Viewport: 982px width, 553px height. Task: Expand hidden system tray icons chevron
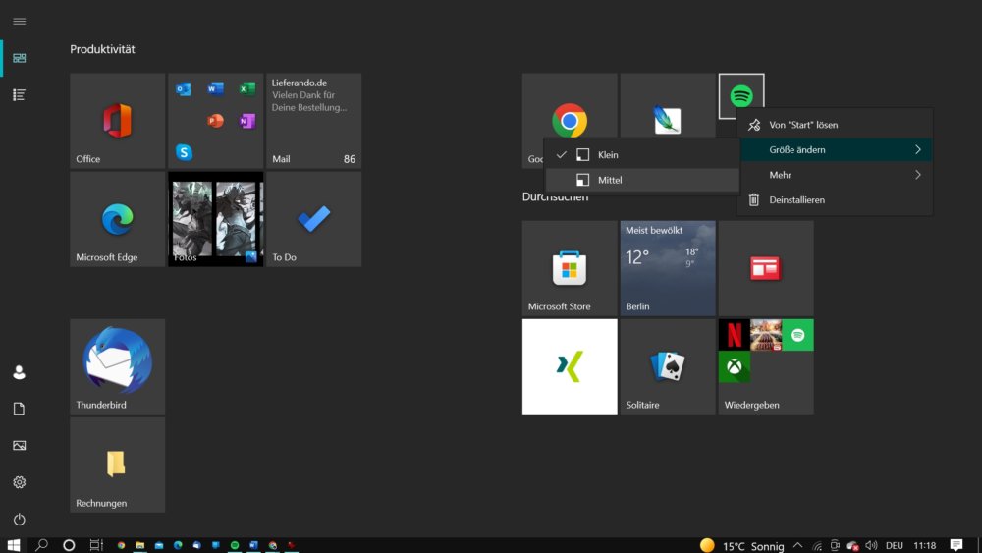point(797,545)
